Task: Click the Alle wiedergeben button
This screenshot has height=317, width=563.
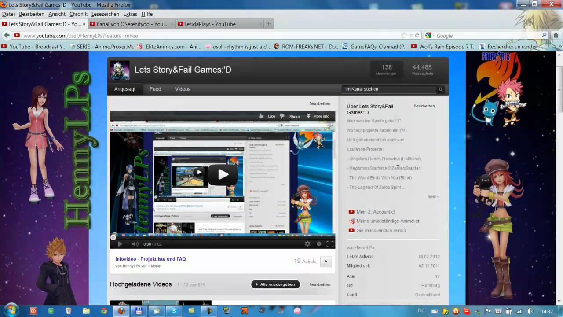Action: pyautogui.click(x=276, y=284)
